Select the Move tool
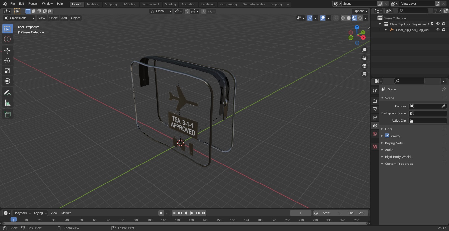449x231 pixels. point(7,51)
